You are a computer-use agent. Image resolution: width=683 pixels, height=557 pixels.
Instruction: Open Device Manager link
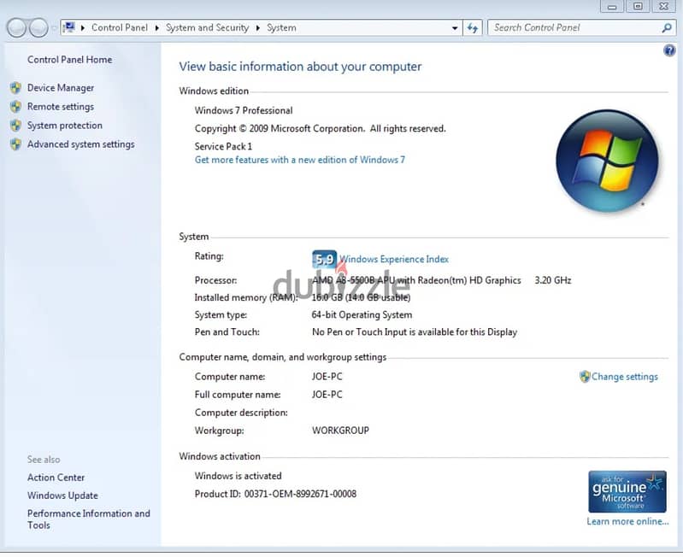(61, 88)
